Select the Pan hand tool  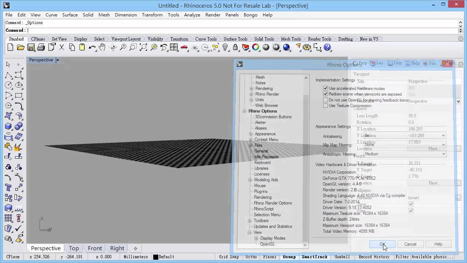coord(103,47)
